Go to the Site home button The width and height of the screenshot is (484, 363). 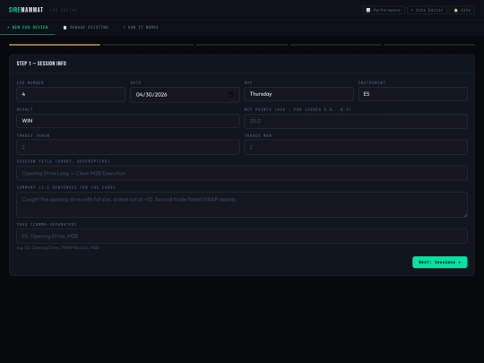click(462, 10)
